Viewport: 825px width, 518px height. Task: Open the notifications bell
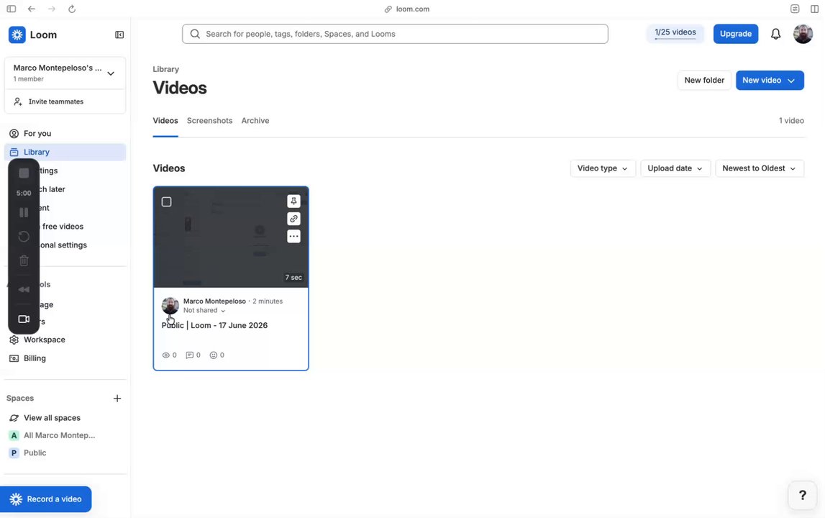point(775,35)
